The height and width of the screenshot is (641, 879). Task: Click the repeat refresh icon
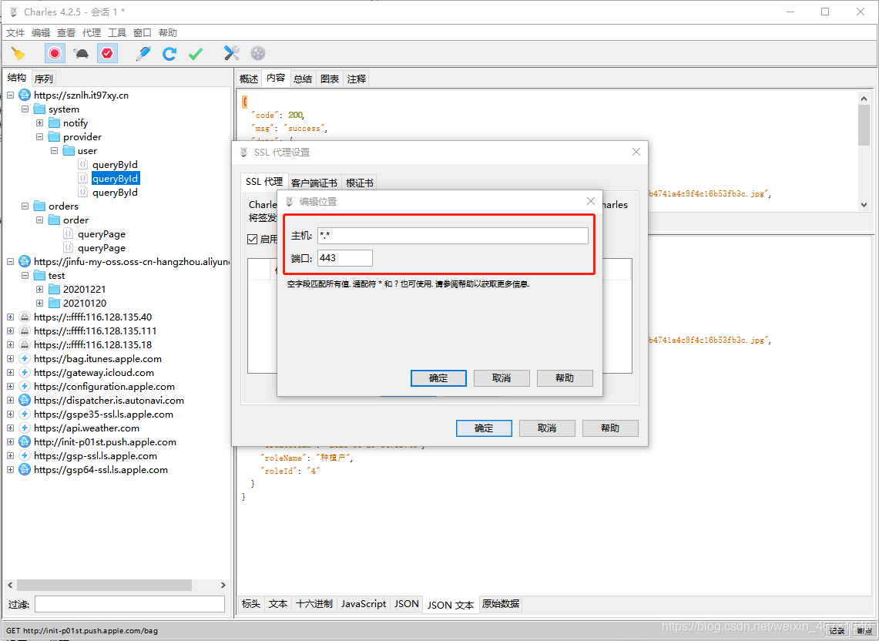[x=169, y=54]
